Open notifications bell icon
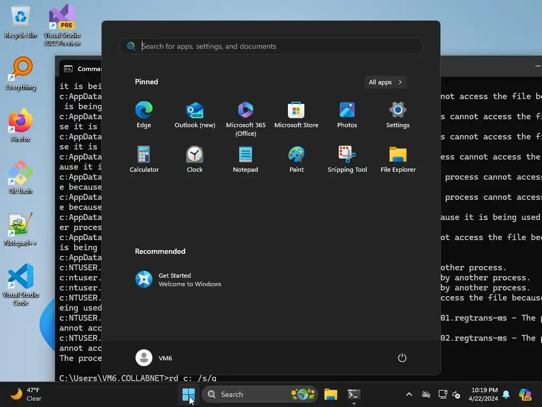The height and width of the screenshot is (407, 542). pyautogui.click(x=506, y=394)
